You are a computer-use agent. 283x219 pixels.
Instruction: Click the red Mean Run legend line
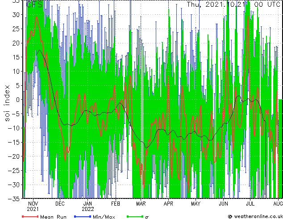point(30,216)
